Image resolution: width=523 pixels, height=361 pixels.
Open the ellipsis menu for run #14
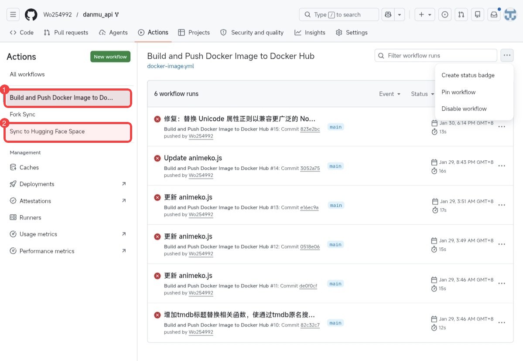pyautogui.click(x=502, y=166)
